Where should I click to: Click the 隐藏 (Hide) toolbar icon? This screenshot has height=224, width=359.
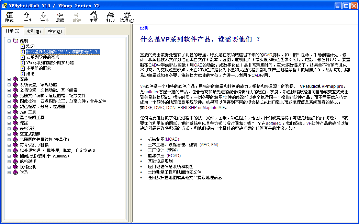9,15
